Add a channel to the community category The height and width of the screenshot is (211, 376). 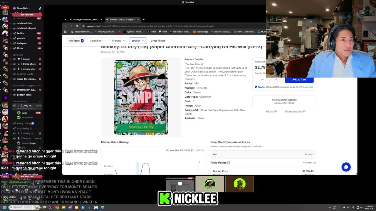tap(40, 55)
